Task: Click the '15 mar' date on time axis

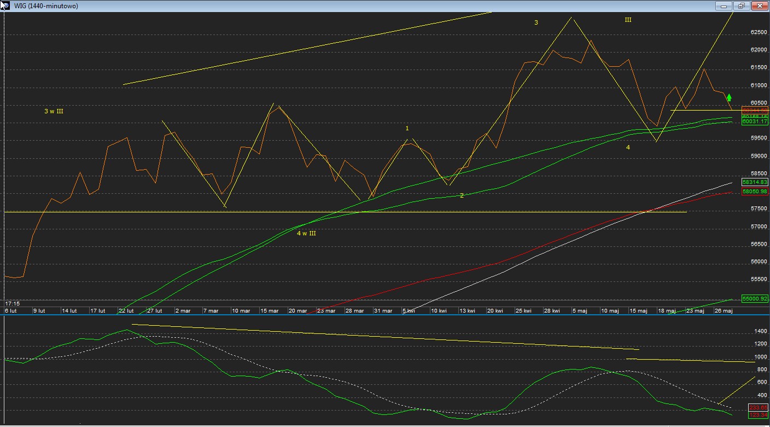Action: [269, 310]
